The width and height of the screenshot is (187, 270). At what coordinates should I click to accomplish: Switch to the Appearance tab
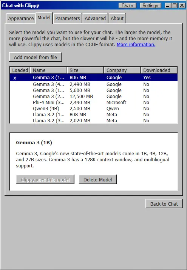21,19
